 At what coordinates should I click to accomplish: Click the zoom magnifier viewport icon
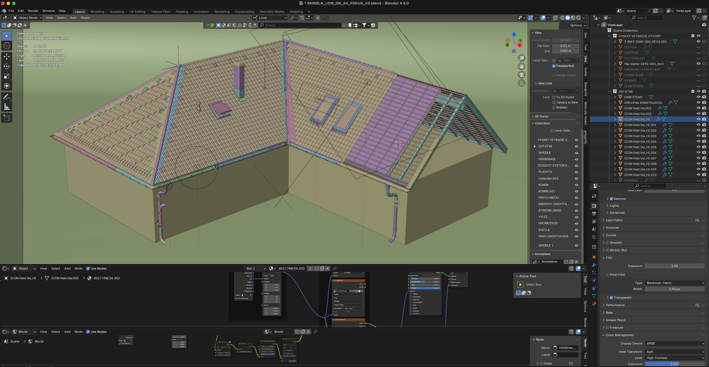522,58
